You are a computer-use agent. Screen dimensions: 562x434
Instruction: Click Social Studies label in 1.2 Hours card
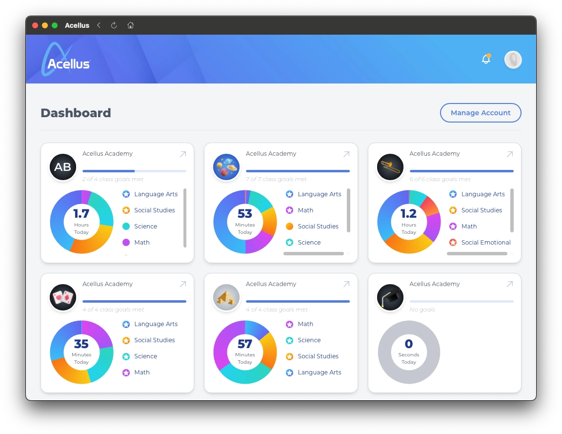[482, 210]
